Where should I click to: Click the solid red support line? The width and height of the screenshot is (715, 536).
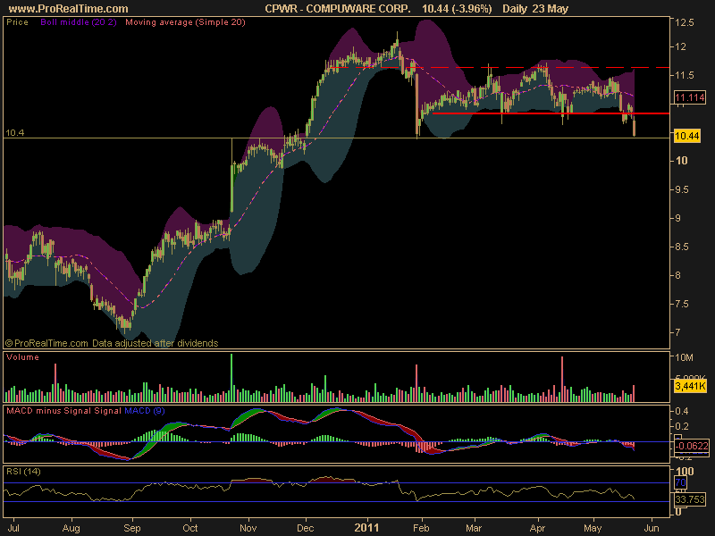[x=551, y=113]
